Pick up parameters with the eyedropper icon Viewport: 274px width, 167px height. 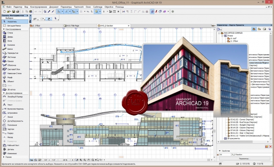pos(49,11)
